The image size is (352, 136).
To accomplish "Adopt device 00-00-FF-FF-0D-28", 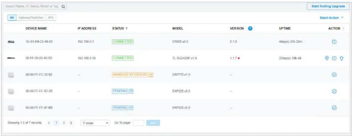I will (334, 91).
